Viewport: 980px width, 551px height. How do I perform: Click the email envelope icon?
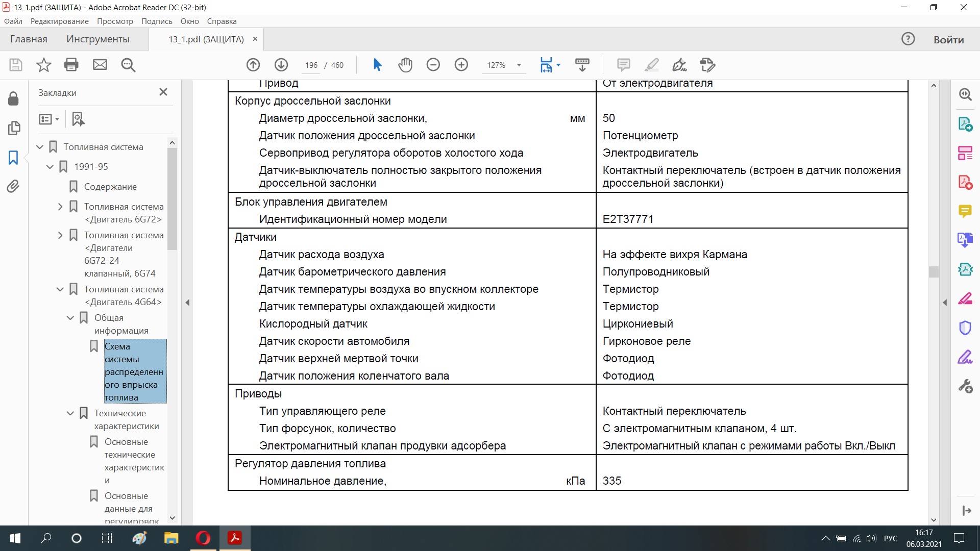[100, 65]
